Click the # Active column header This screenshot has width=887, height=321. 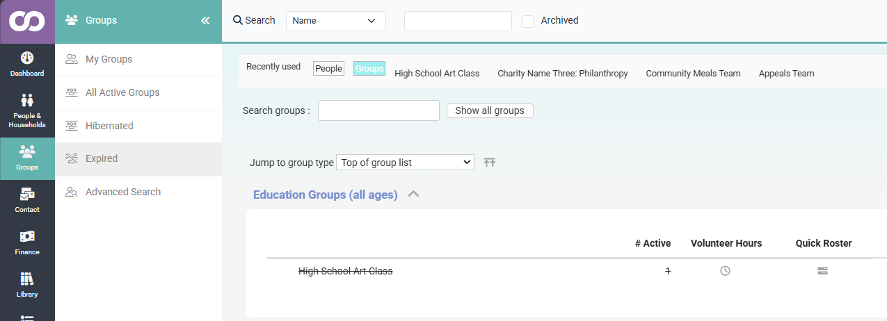[x=653, y=243]
